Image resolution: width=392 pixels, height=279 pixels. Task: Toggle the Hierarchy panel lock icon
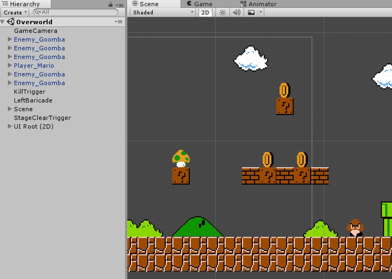pyautogui.click(x=110, y=4)
